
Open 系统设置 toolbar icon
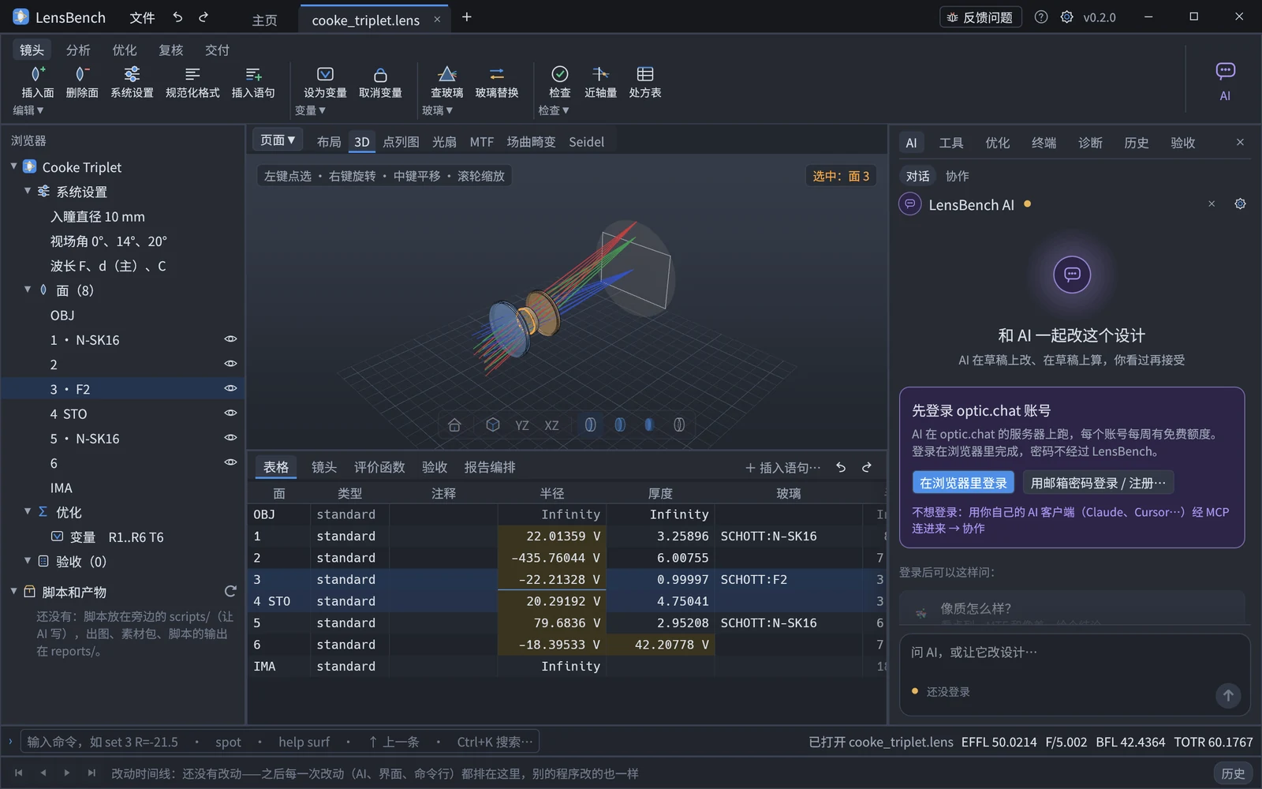tap(132, 74)
